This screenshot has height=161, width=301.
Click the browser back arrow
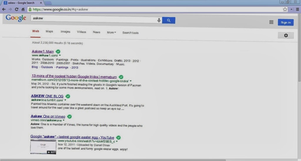pos(4,9)
